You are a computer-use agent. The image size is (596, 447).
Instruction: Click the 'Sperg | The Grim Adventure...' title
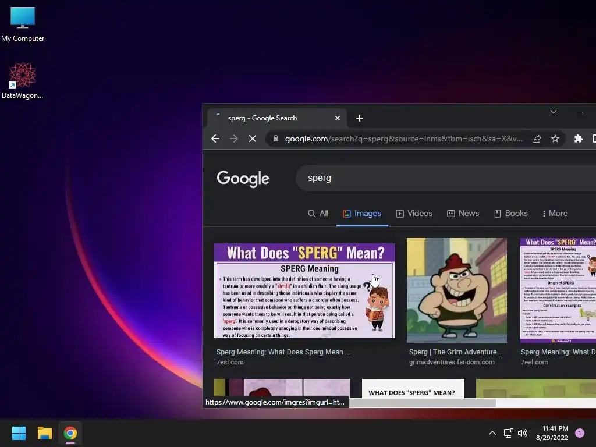[x=455, y=352]
